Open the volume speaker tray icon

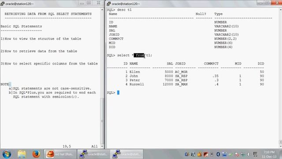point(249,154)
